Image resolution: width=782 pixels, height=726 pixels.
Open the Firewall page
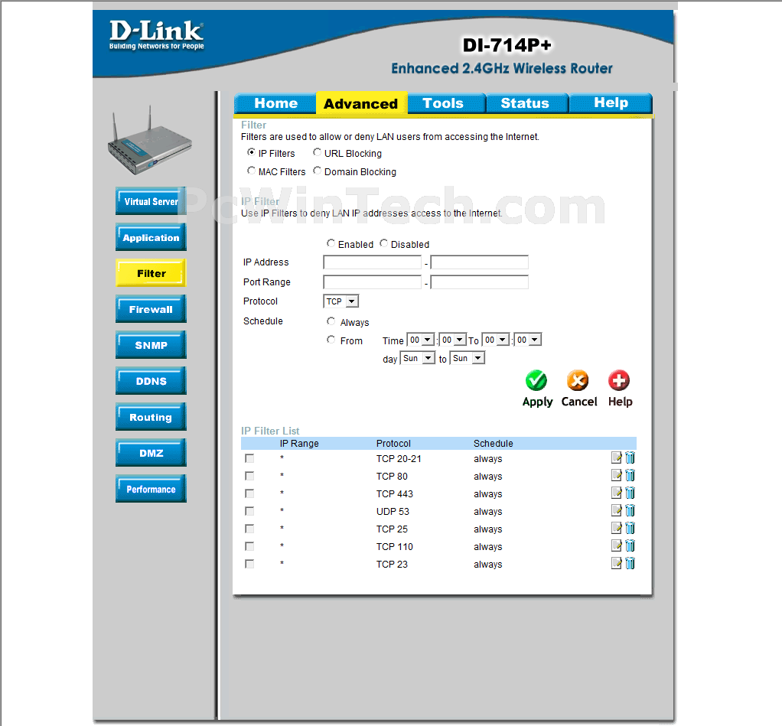151,308
